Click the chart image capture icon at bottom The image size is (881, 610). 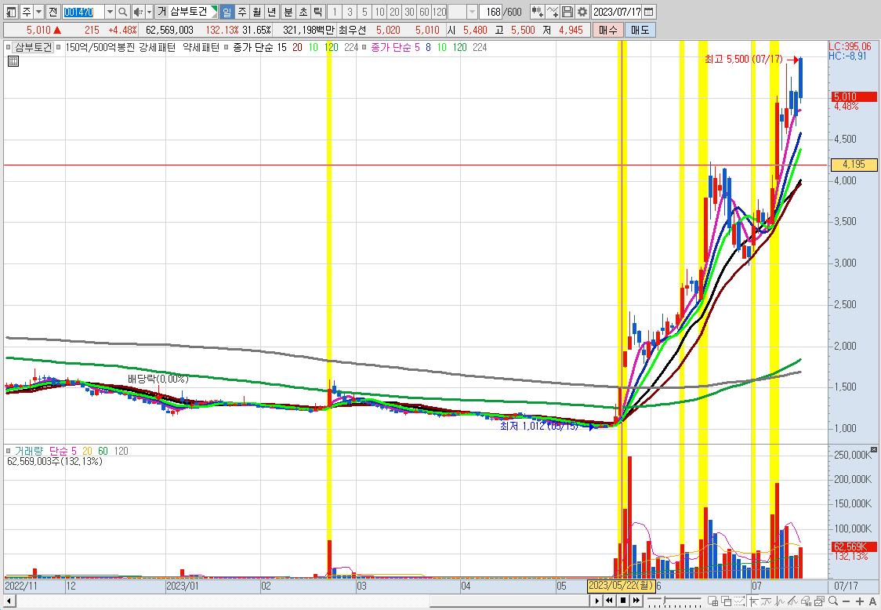818,601
